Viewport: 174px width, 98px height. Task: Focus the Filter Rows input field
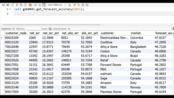pos(33,29)
